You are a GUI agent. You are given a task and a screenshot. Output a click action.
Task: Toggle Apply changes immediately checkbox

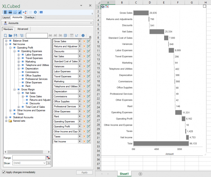point(4,172)
